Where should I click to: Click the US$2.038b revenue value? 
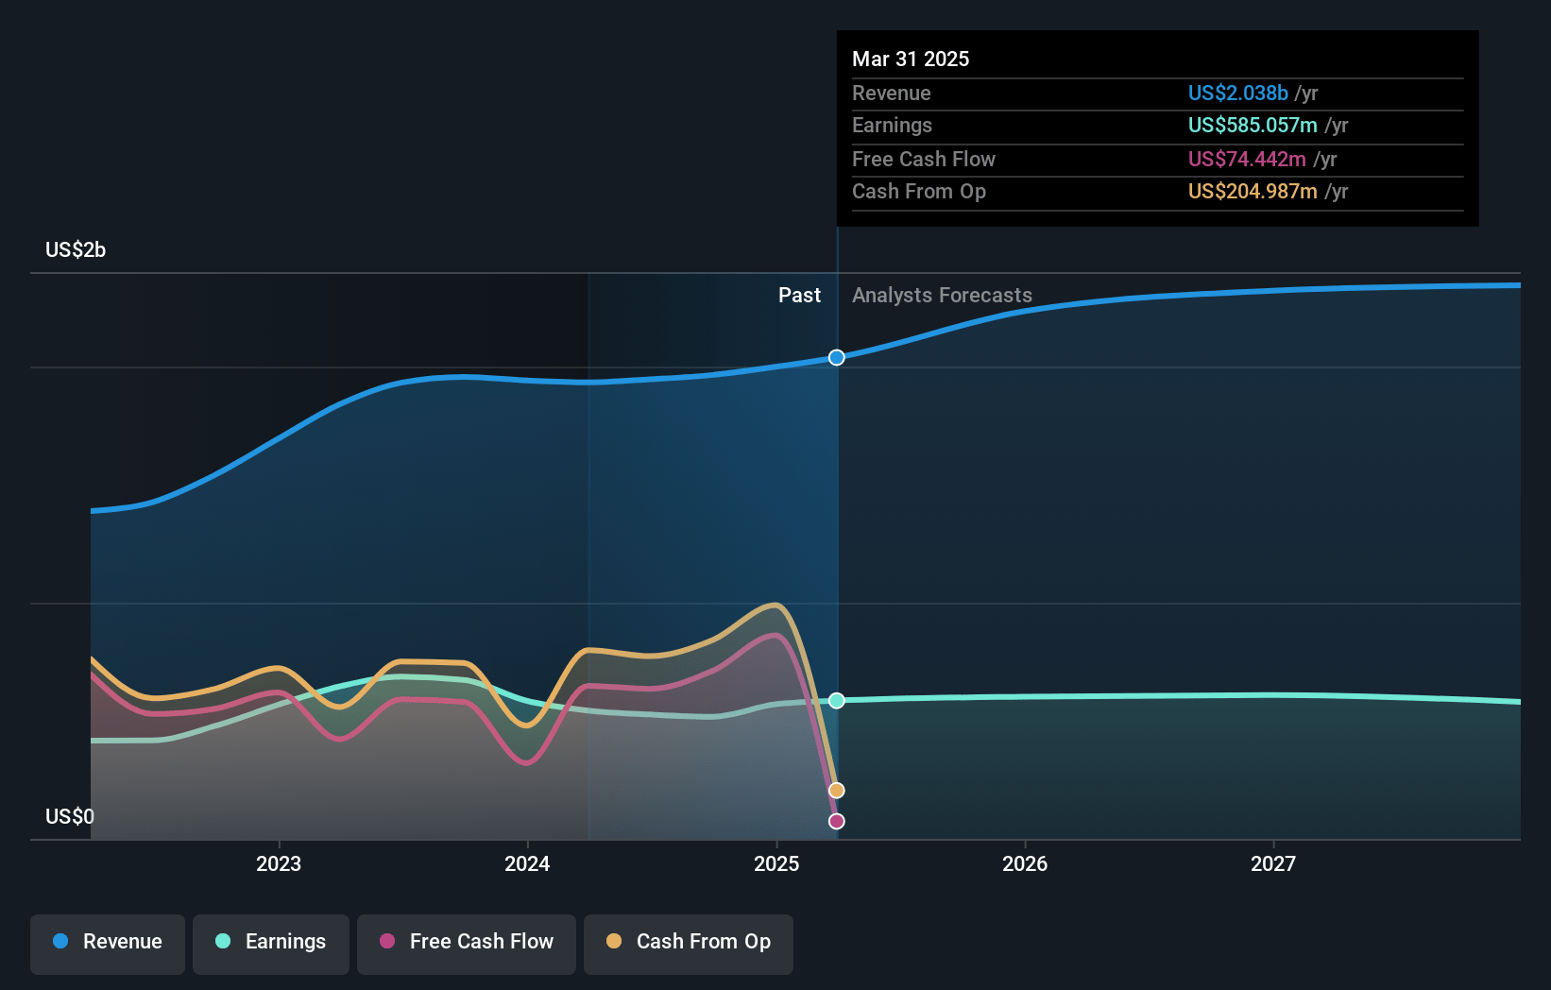pyautogui.click(x=1238, y=93)
